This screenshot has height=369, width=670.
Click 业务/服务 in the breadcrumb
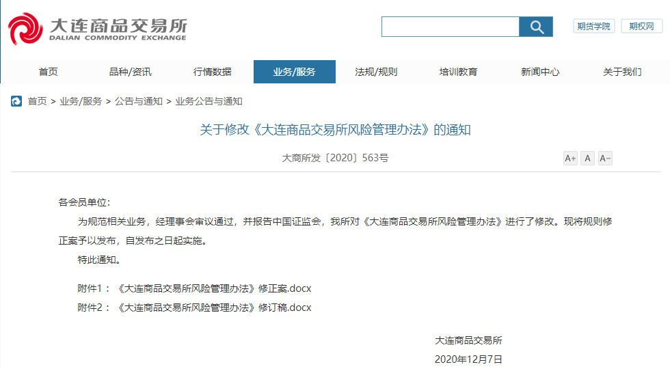[x=81, y=101]
